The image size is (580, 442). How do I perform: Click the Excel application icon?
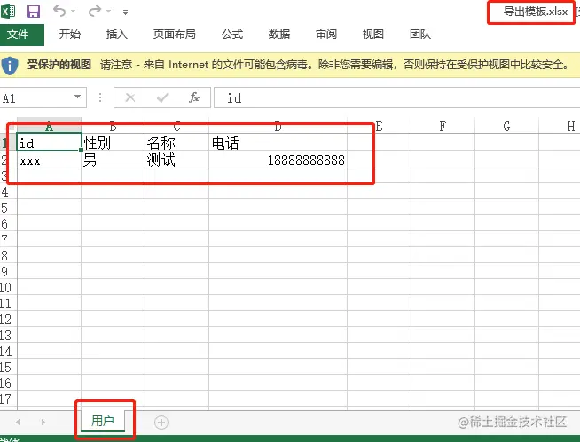[8, 12]
